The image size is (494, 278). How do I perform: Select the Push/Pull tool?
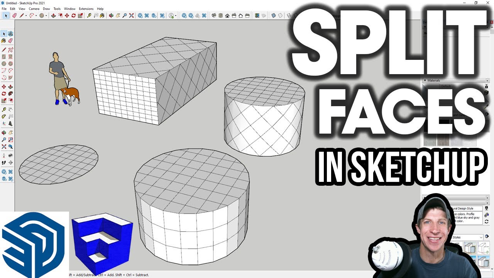(53, 15)
